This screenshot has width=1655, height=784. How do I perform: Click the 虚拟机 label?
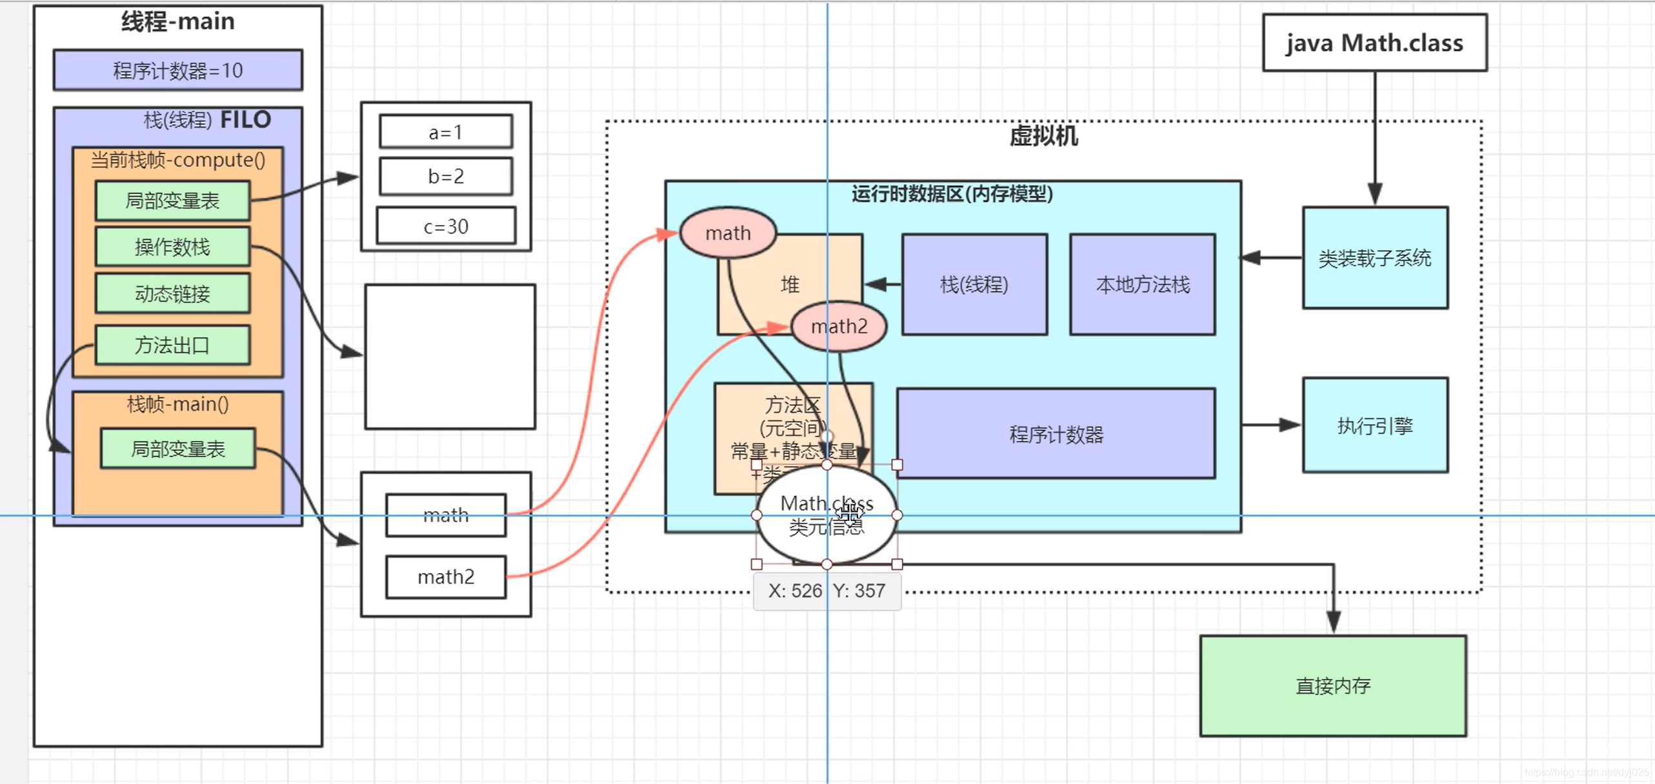pos(1043,136)
